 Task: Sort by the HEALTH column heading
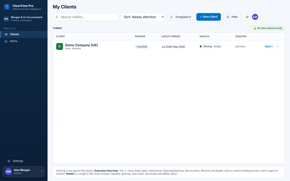pos(204,37)
